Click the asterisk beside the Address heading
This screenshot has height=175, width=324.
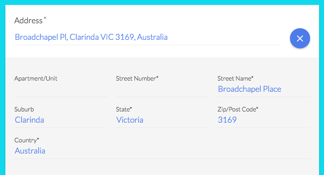click(45, 18)
